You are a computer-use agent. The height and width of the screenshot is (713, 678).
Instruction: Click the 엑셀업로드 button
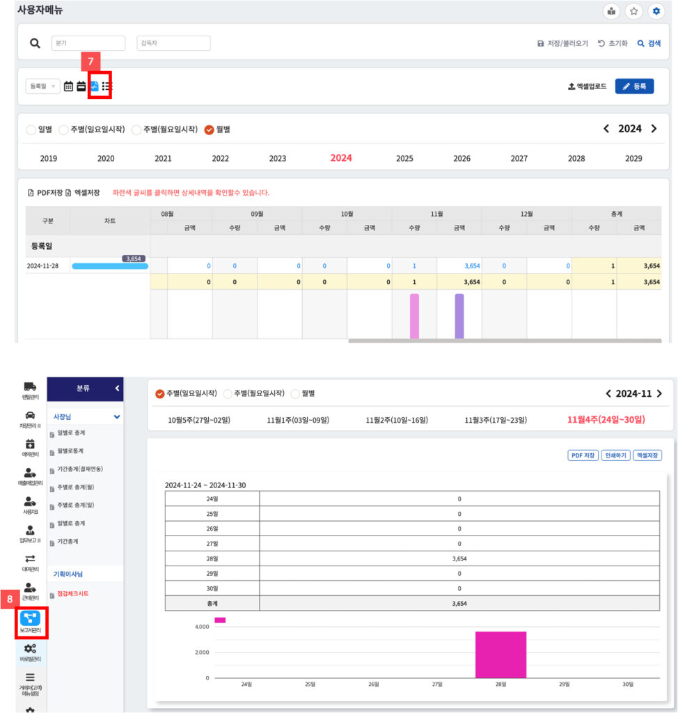coord(587,86)
